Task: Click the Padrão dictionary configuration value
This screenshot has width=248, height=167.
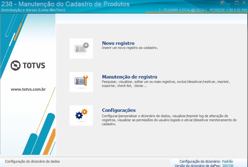Action: click(x=227, y=161)
